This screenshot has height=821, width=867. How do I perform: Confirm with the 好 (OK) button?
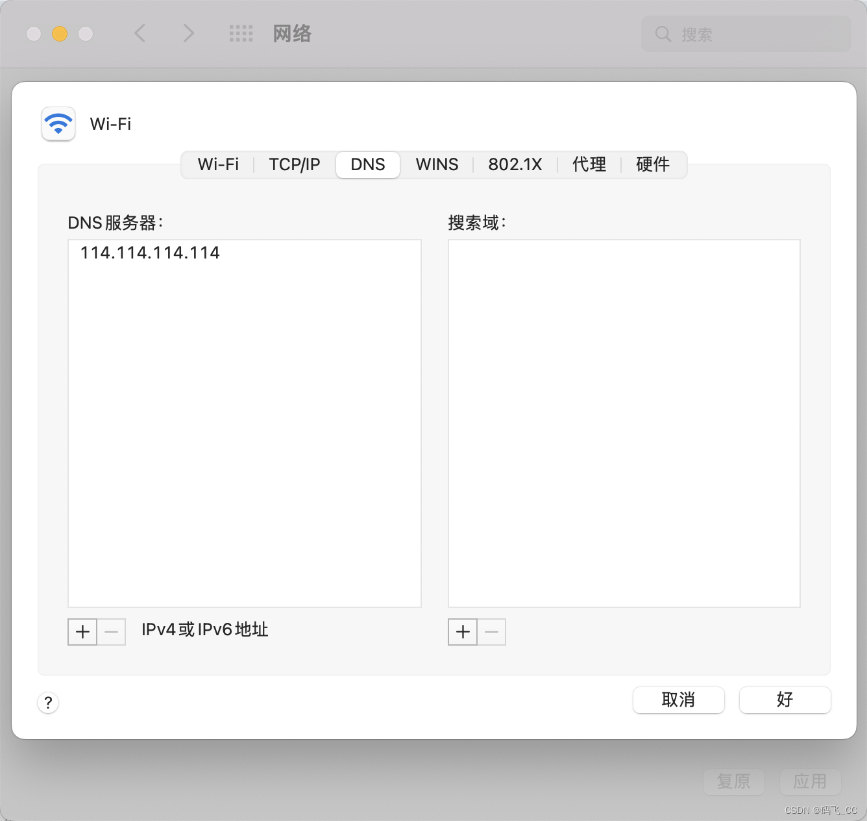[785, 700]
